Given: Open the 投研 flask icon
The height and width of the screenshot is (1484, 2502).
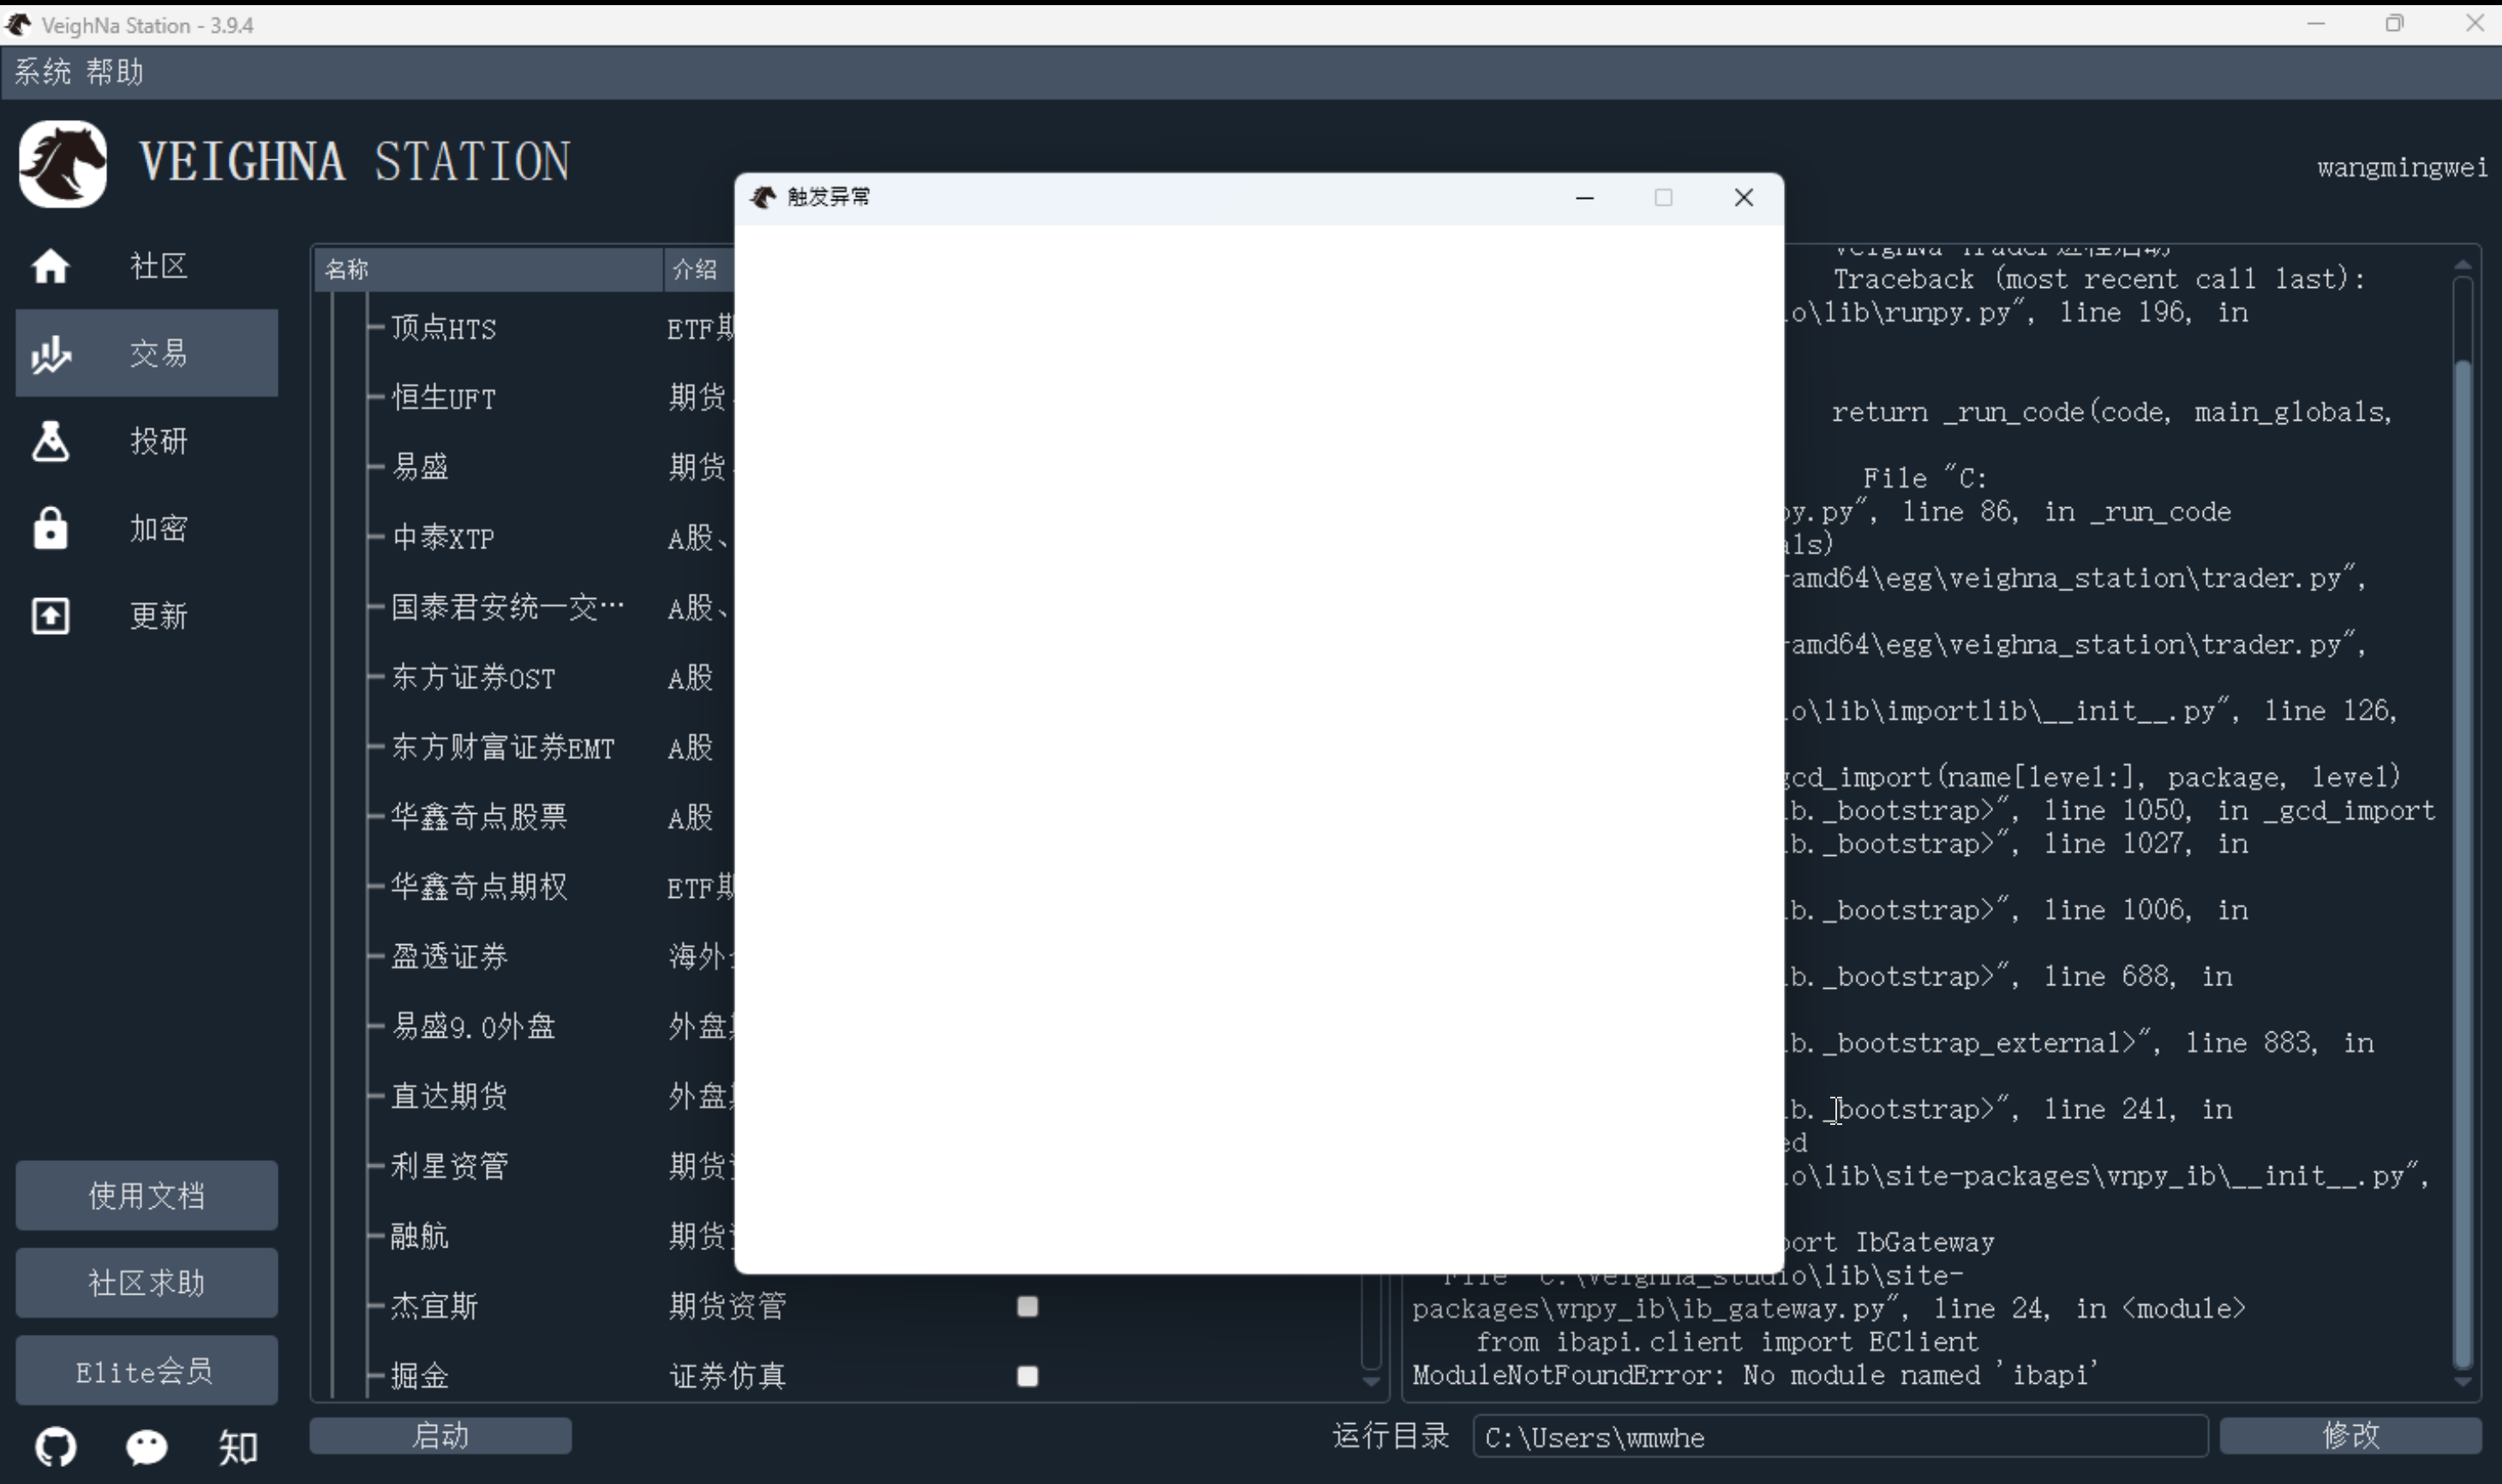Looking at the screenshot, I should (50, 441).
